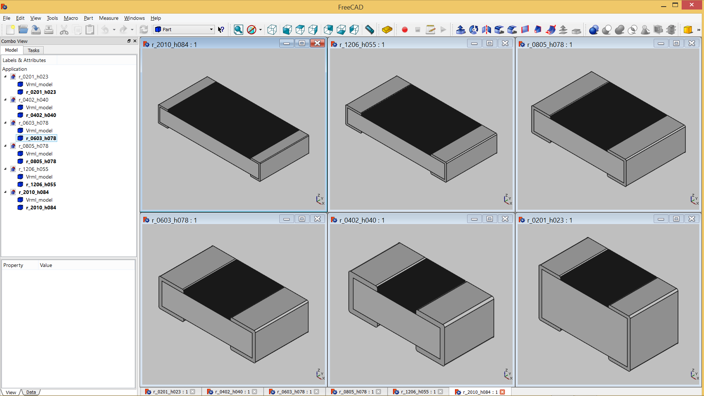Switch to the Tasks tab
This screenshot has width=704, height=396.
coord(33,50)
